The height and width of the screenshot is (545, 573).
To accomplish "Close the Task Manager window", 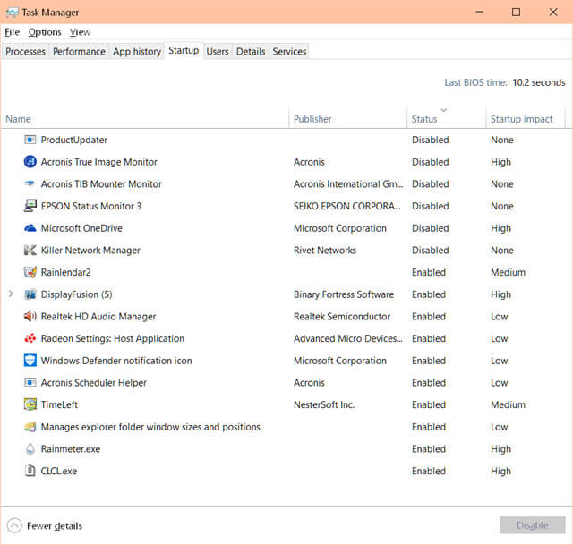I will 553,12.
